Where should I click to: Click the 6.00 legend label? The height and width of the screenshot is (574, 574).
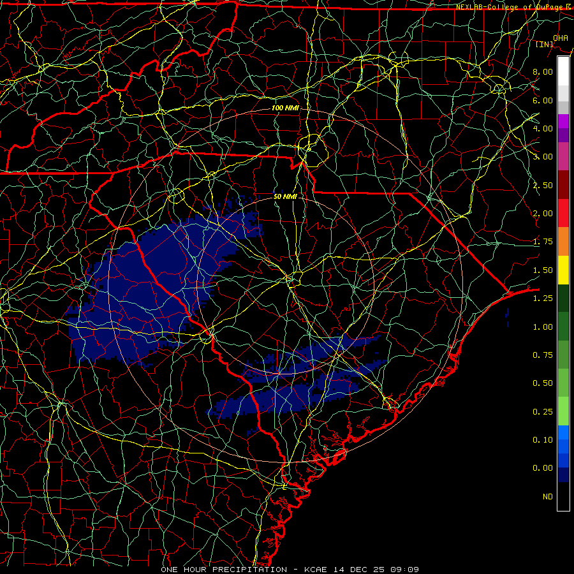coord(543,100)
